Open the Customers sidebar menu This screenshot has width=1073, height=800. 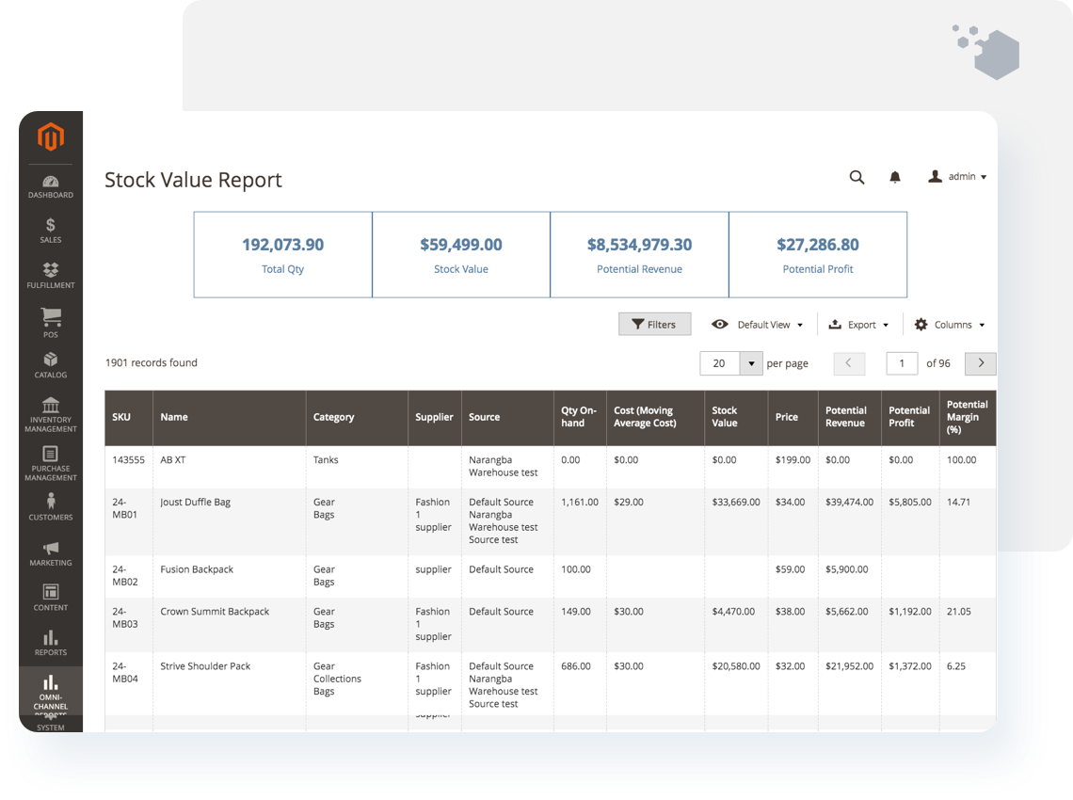click(51, 507)
